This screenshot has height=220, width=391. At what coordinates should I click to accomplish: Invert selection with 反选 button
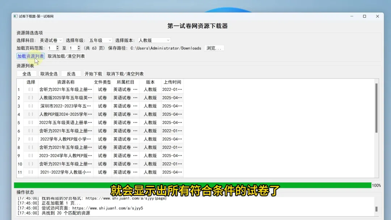(71, 74)
